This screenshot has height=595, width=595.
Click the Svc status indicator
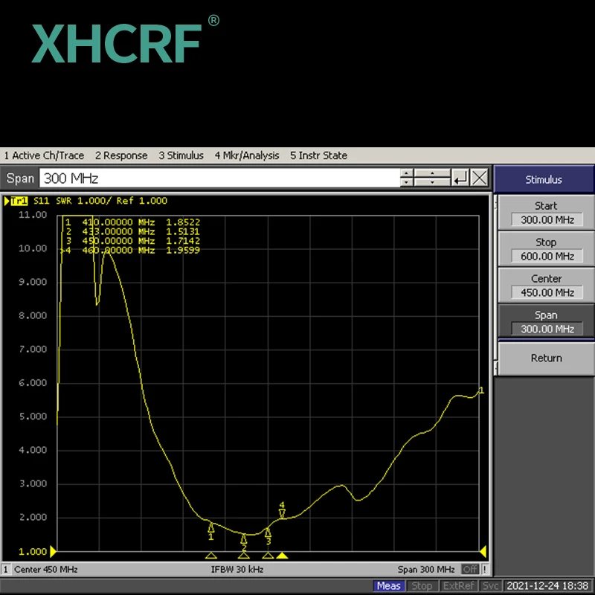pos(490,586)
